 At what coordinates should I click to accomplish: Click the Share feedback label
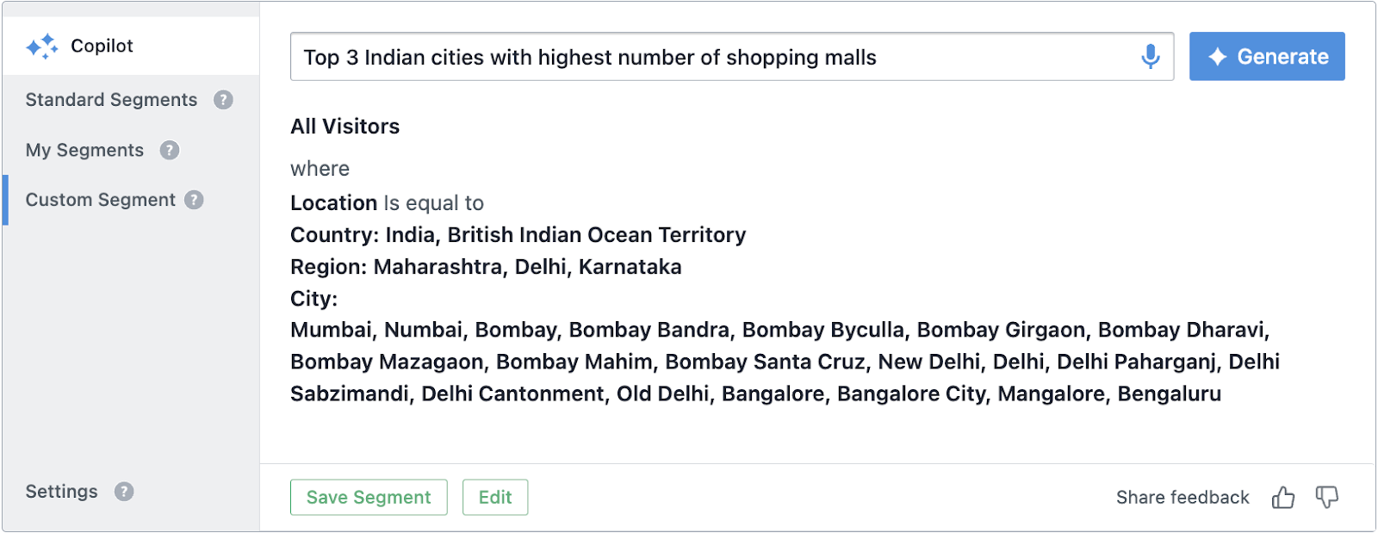click(1182, 498)
